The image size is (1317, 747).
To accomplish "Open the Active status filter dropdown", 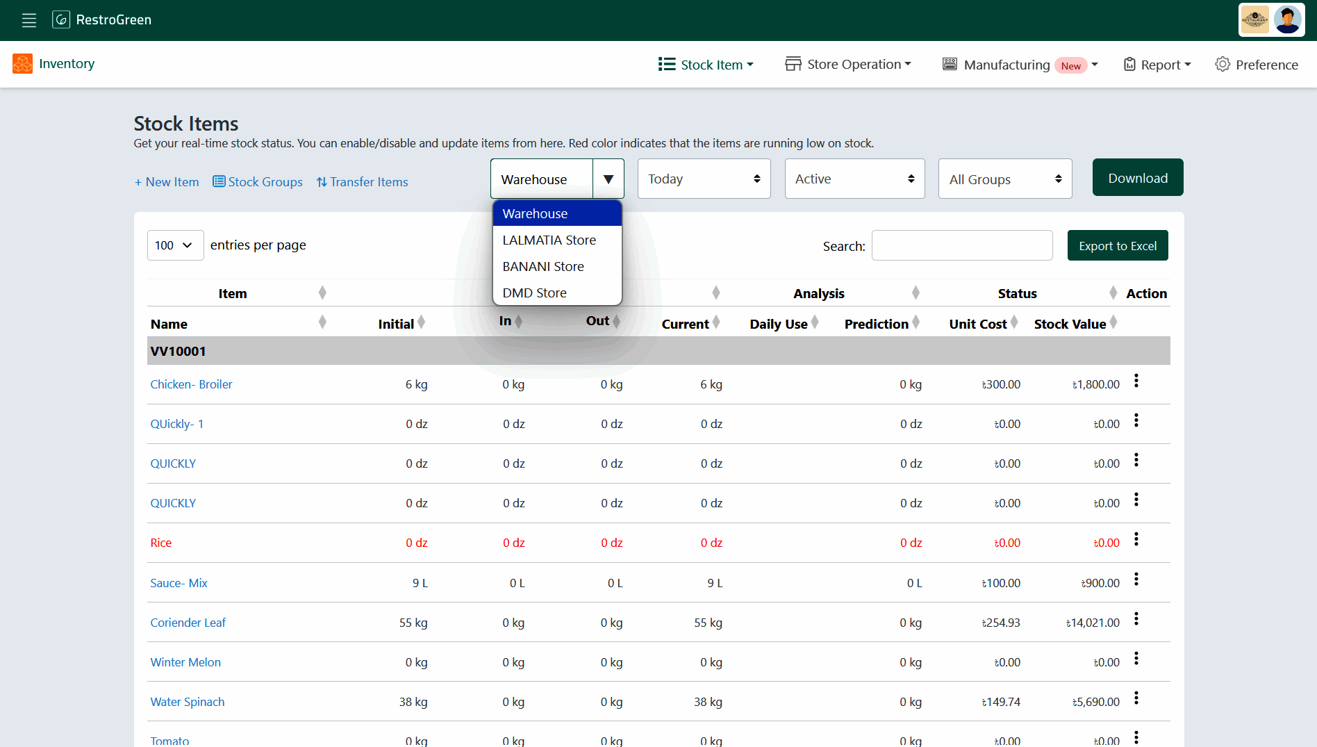I will (854, 179).
